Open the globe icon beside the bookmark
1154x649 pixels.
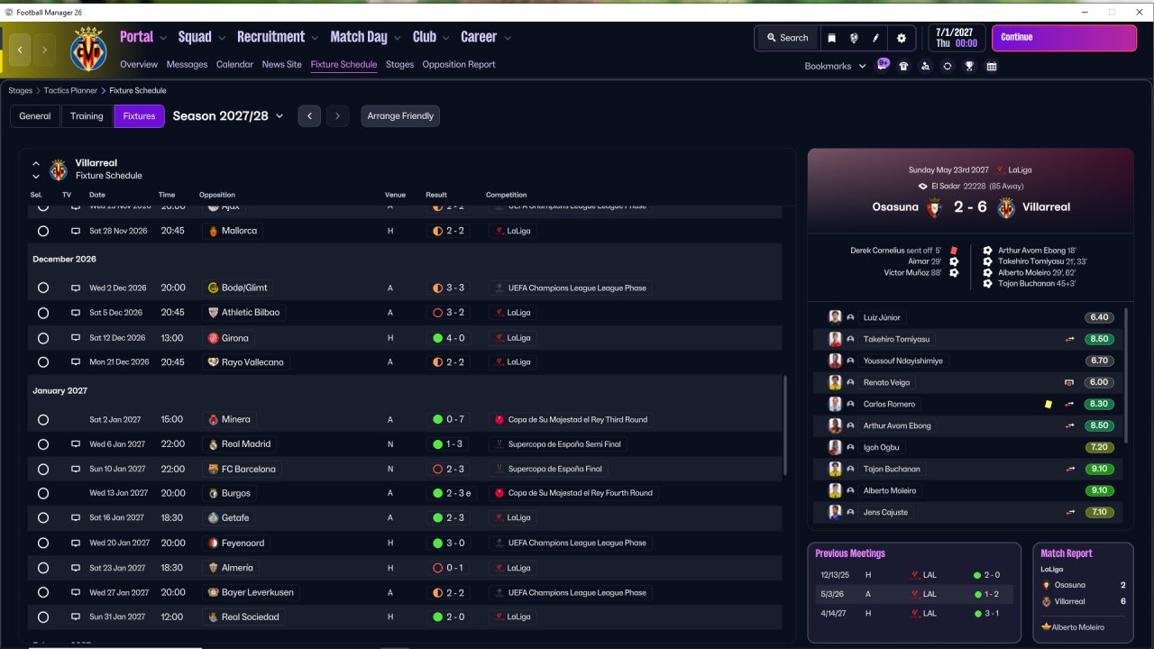click(x=854, y=38)
